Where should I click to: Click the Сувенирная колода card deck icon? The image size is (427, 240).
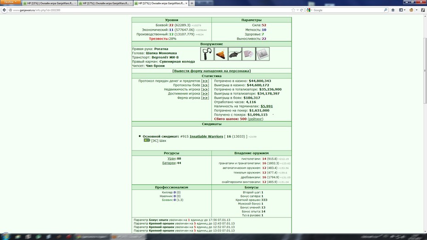pos(249,54)
